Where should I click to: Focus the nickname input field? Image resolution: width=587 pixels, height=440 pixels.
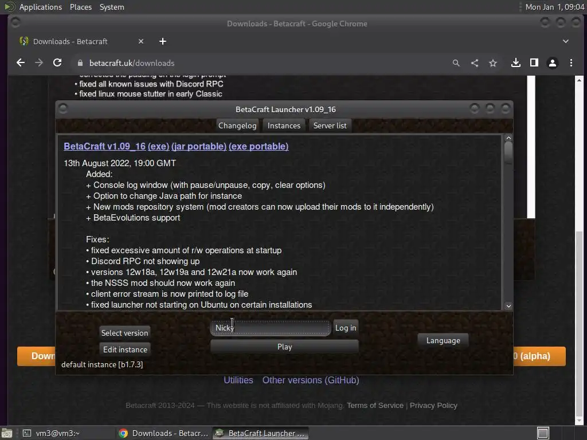[271, 328]
